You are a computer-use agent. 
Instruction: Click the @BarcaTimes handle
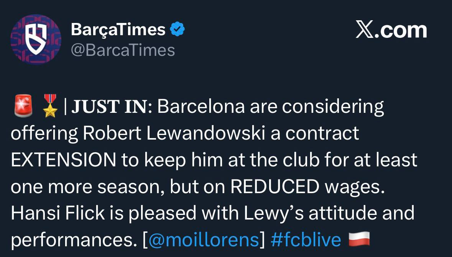click(x=123, y=50)
